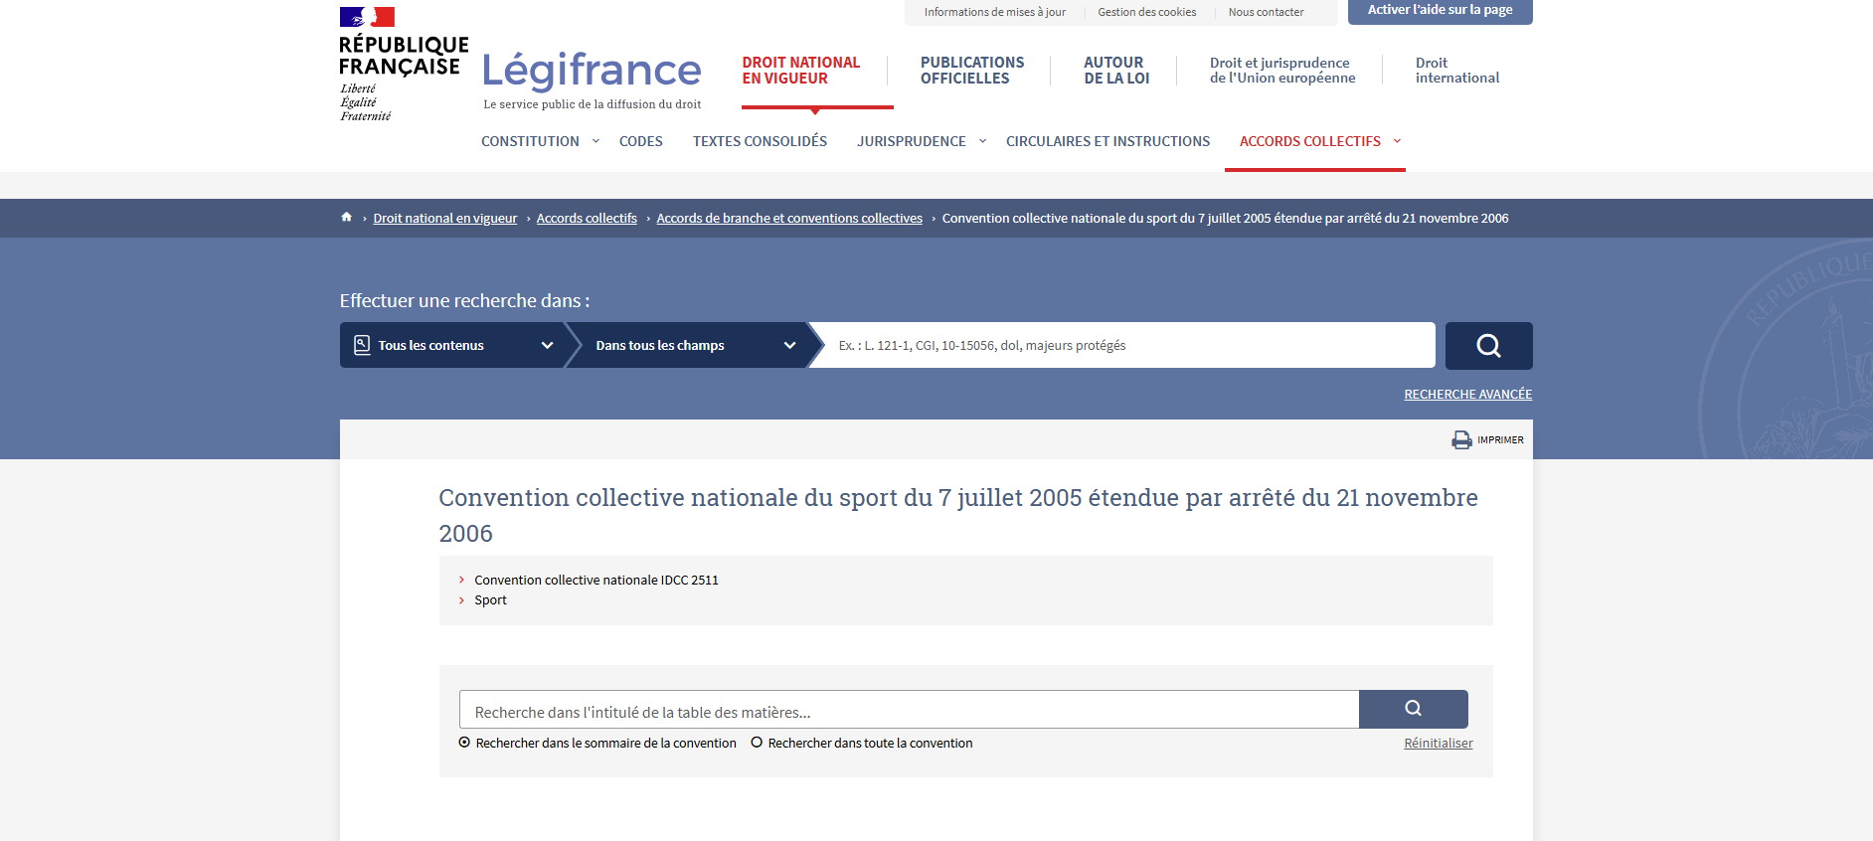Click the main search magnifier button

coord(1488,346)
